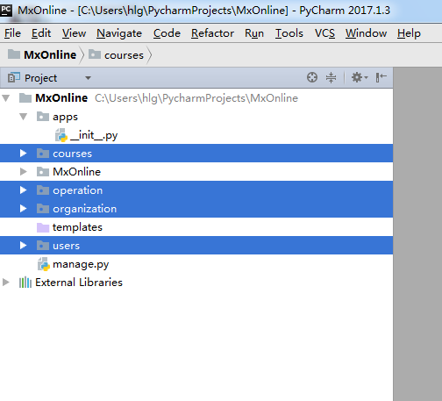Click the root MxOnline folder icon in tree
This screenshot has height=401, width=442.
tap(25, 98)
